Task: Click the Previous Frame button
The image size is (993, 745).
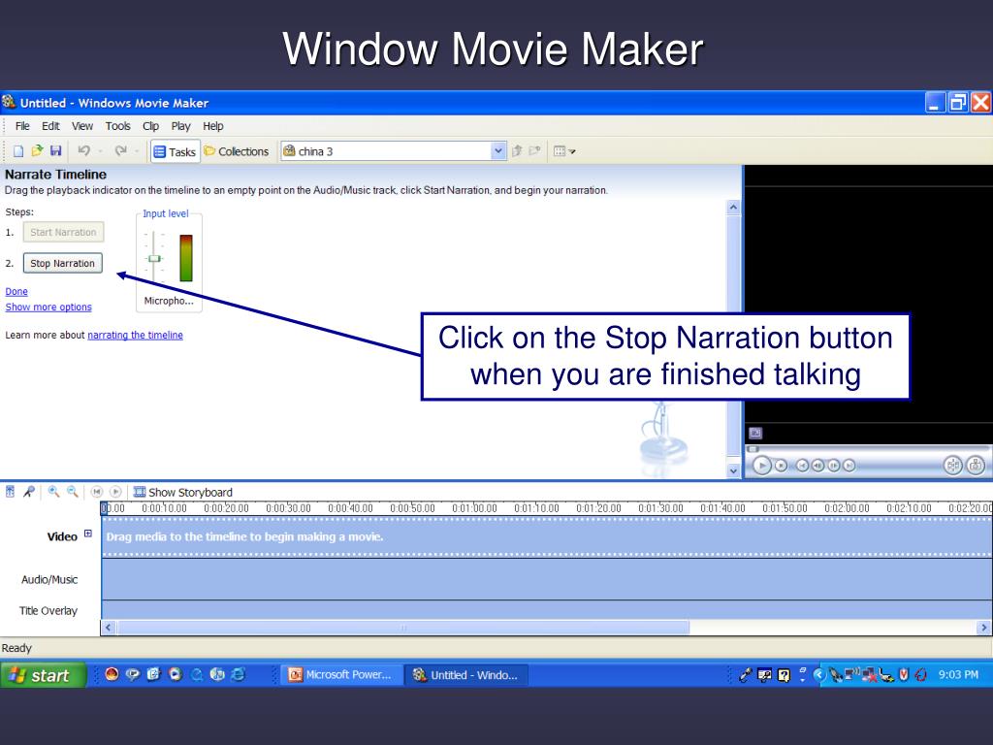Action: coord(818,466)
